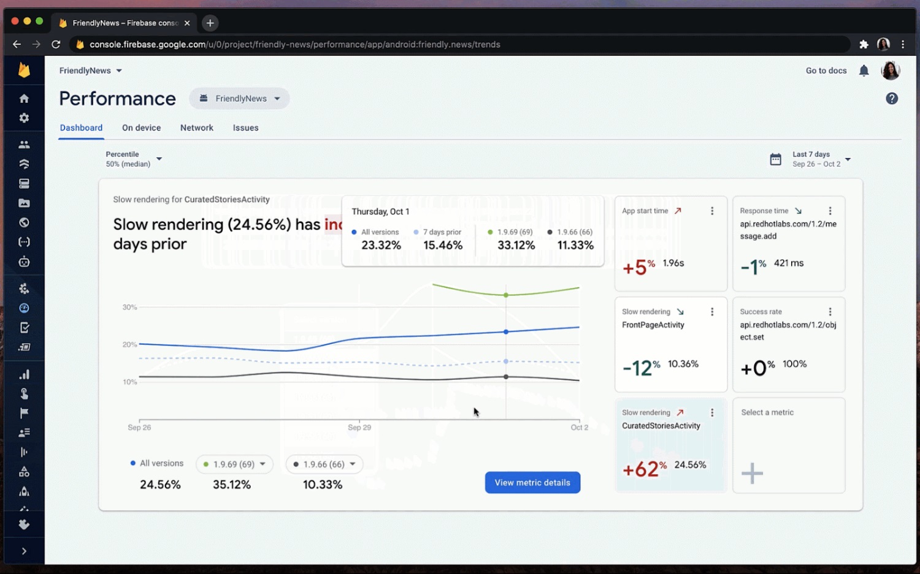Click browser extensions puzzle icon
Viewport: 920px width, 574px height.
click(x=864, y=44)
